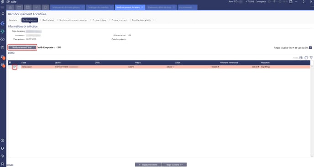
Task: Click the bell notification toolbar icon
Action: point(45,7)
